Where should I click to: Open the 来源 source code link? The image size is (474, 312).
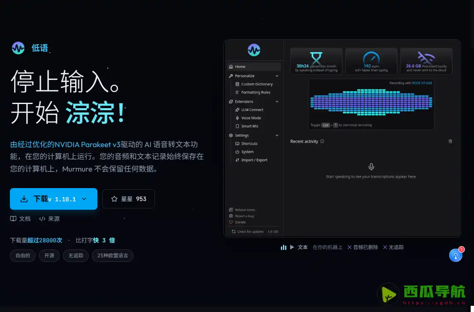tap(49, 219)
